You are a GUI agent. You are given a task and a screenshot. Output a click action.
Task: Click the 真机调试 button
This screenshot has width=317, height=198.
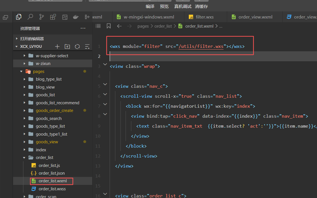183,6
